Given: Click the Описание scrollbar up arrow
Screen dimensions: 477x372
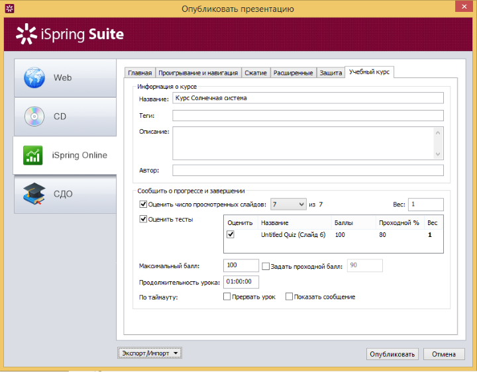Looking at the screenshot, I should click(x=438, y=132).
